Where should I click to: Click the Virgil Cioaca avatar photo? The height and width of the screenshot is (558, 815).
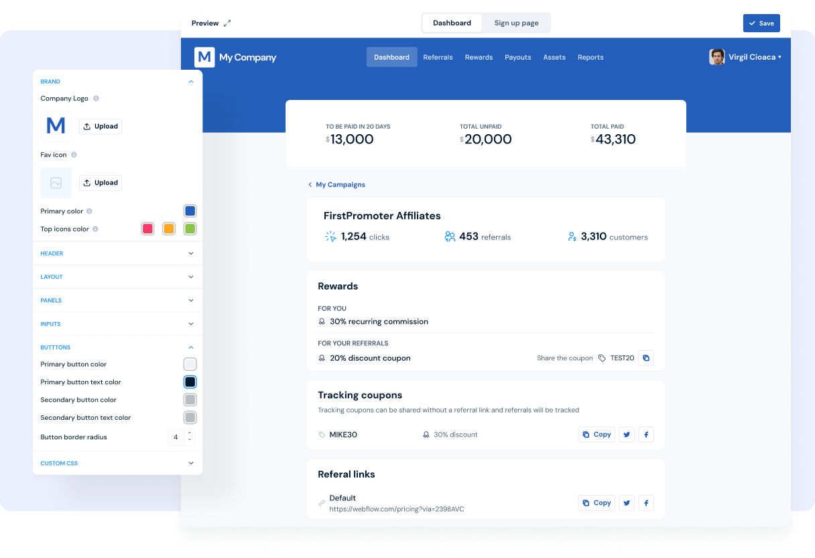point(717,57)
